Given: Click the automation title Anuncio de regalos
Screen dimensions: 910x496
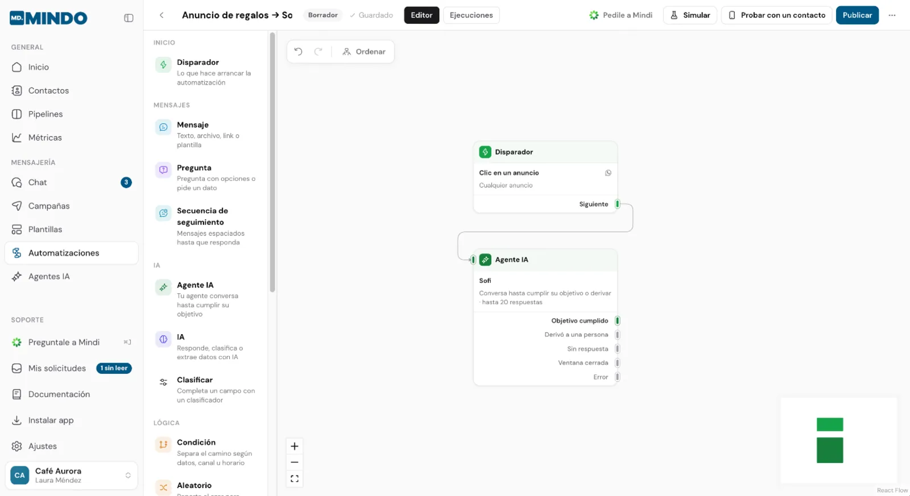Looking at the screenshot, I should click(237, 15).
